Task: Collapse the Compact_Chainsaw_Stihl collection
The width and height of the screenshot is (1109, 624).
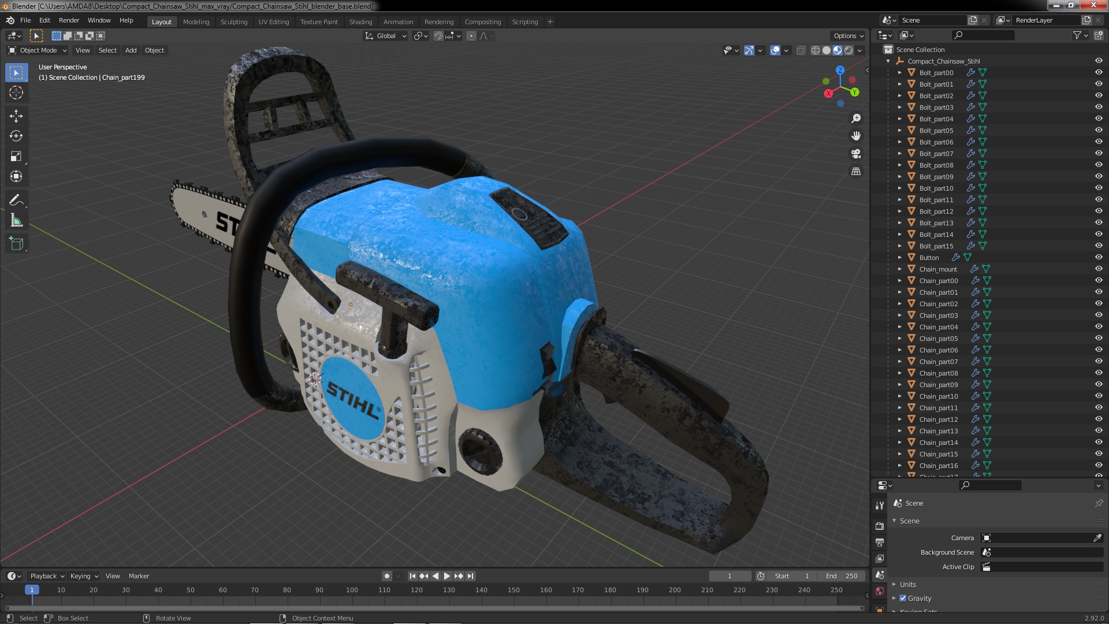Action: (888, 61)
